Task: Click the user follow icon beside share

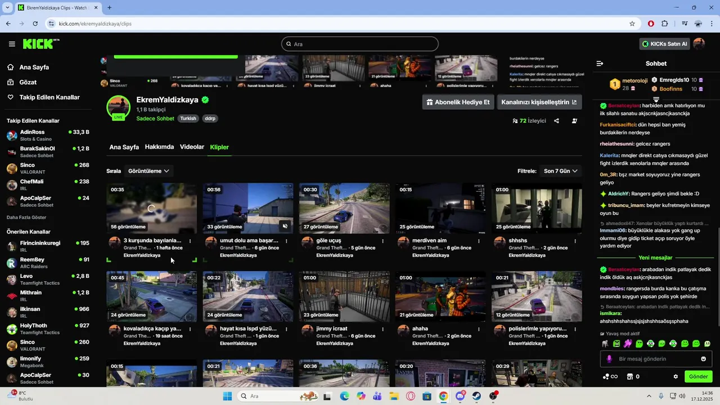Action: [x=574, y=121]
